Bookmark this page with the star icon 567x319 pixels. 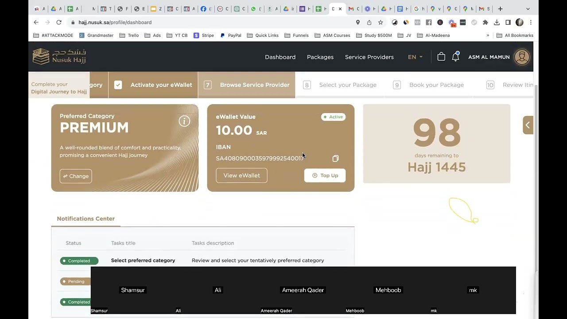(x=381, y=22)
